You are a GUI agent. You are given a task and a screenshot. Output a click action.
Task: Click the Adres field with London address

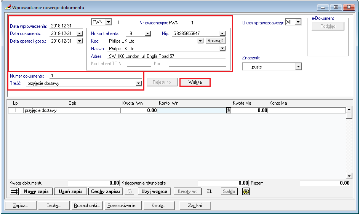166,56
